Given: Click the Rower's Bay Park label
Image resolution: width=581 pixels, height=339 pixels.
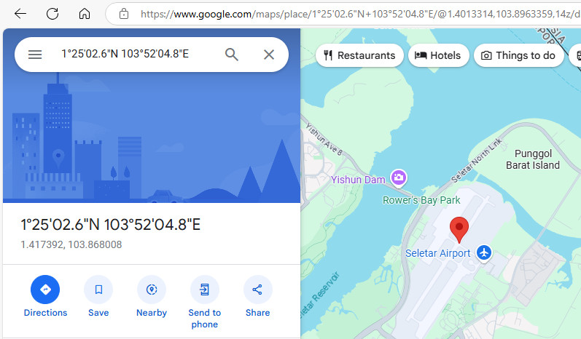Looking at the screenshot, I should point(421,200).
